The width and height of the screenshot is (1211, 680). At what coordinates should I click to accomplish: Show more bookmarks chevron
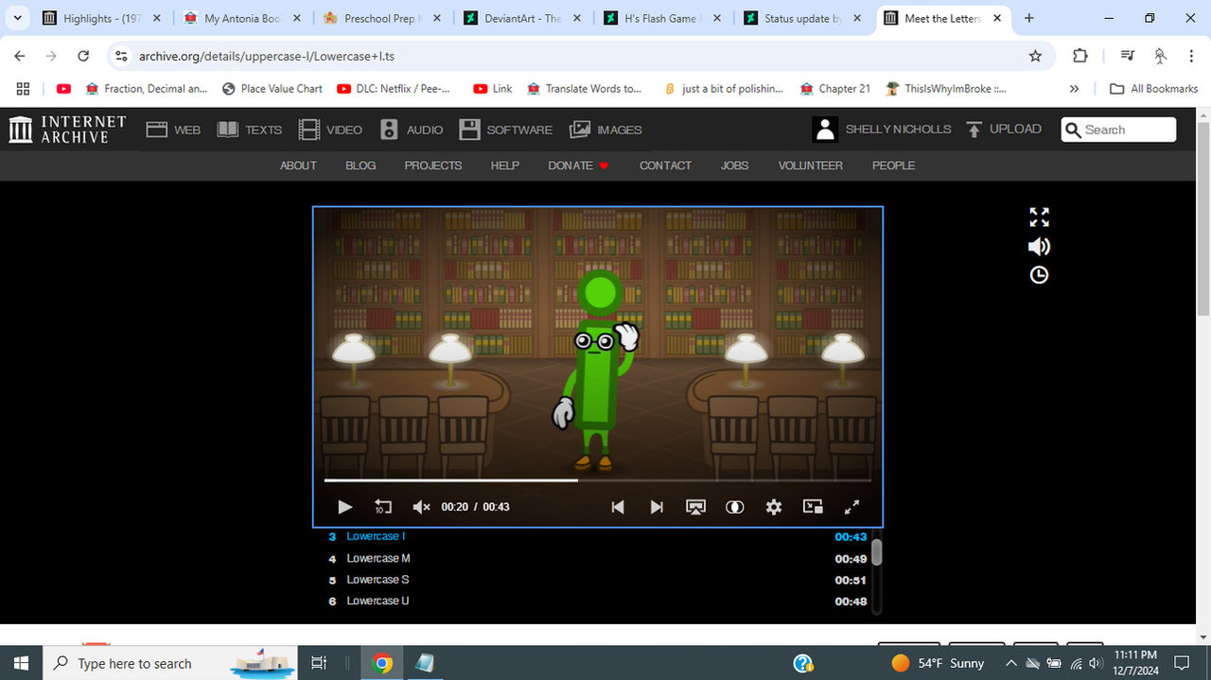1074,89
